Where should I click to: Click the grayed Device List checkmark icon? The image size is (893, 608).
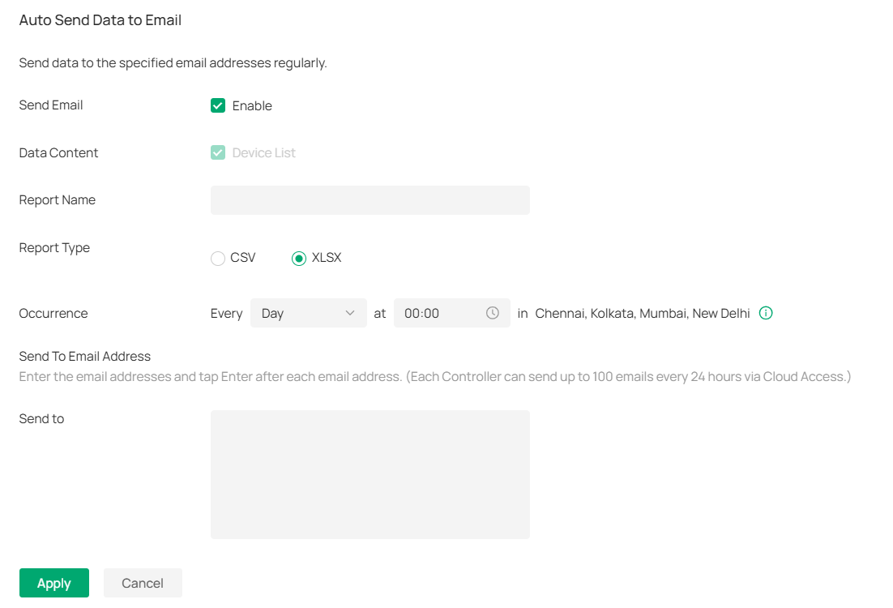tap(217, 152)
